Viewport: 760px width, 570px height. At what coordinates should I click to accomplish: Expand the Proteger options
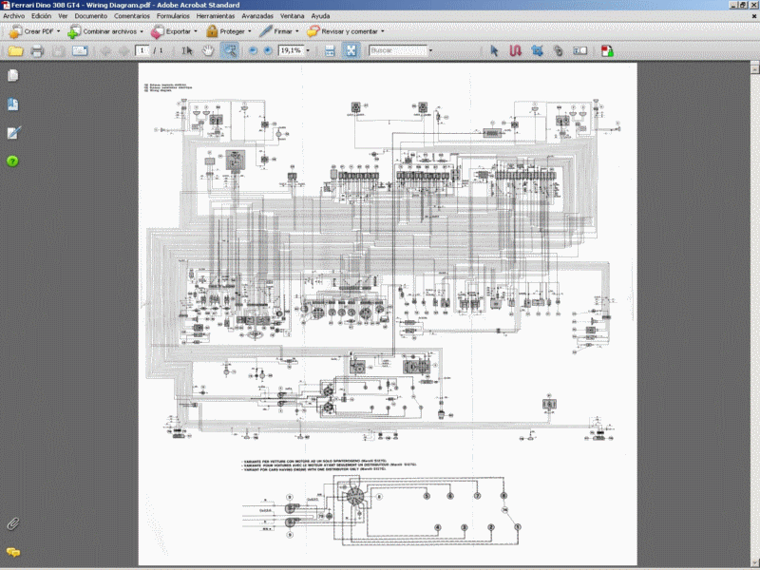click(x=229, y=31)
